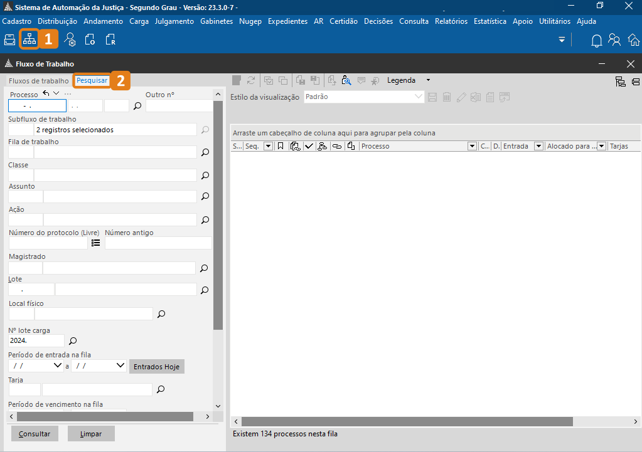Open the Utilitários menu

point(555,21)
